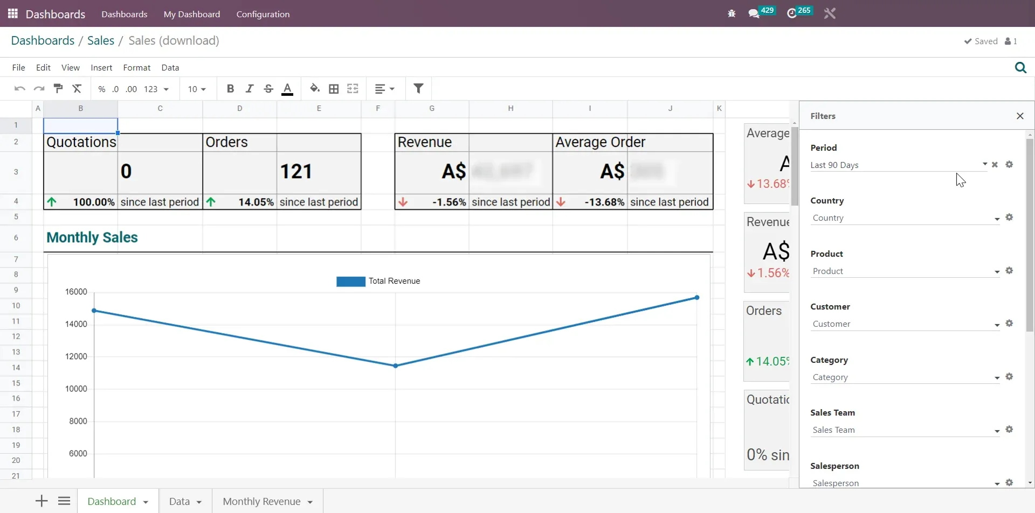Click the Period filter settings gear

point(1010,165)
